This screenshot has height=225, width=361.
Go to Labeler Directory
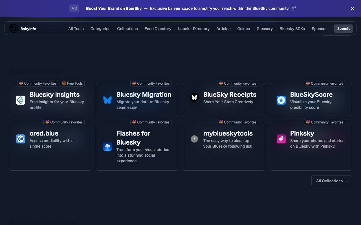click(194, 29)
